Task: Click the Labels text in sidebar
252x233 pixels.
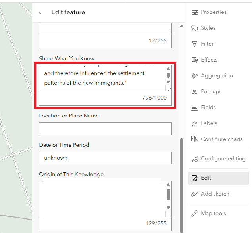Action: point(209,123)
